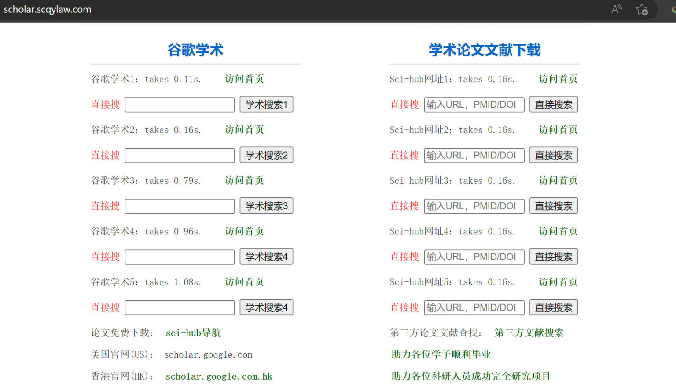Open 访问首页 for 谷歌学术4
Screen dimensions: 676x391
click(x=244, y=231)
